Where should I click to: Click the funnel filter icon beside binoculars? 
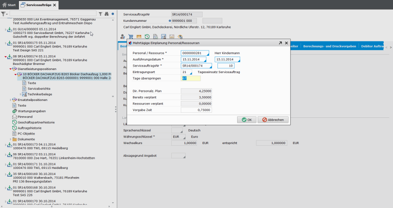(x=100, y=14)
